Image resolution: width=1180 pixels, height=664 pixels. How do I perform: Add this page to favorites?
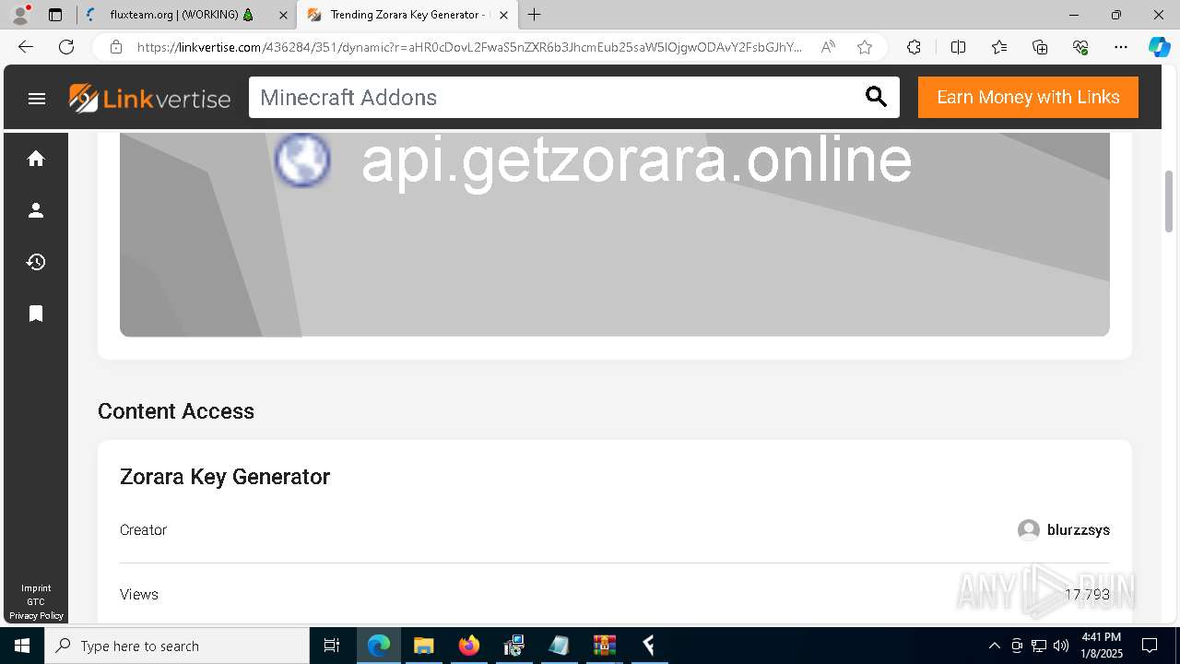865,47
